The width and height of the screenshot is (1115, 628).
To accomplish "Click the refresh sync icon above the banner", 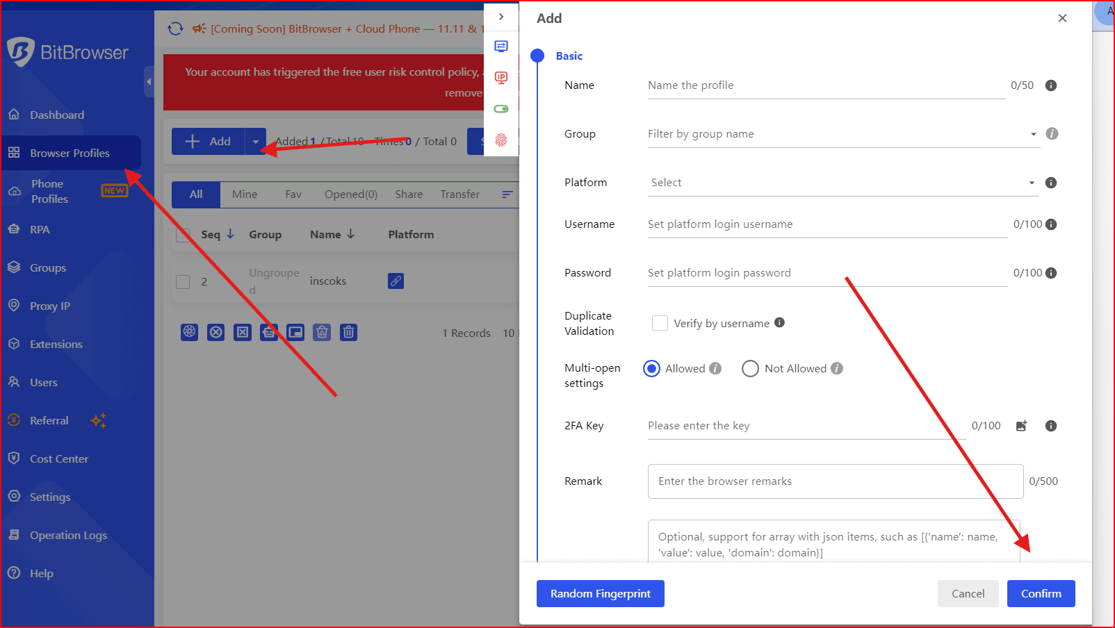I will pos(175,28).
